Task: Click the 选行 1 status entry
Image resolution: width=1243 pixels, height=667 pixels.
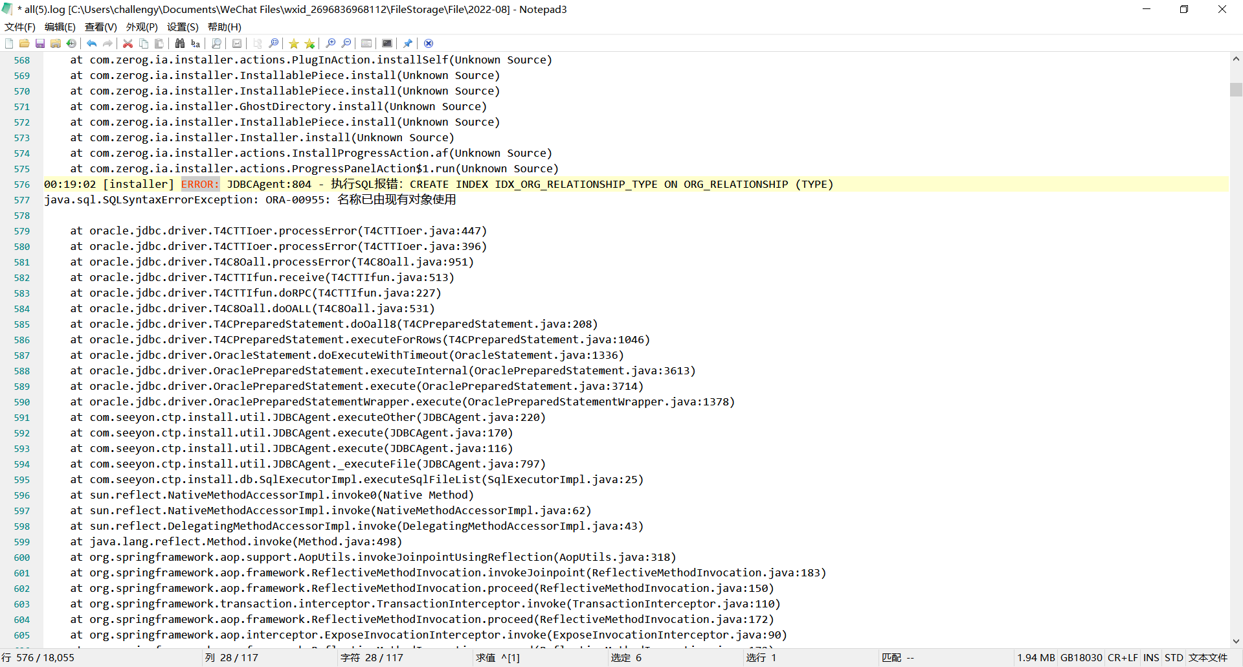Action: (761, 658)
